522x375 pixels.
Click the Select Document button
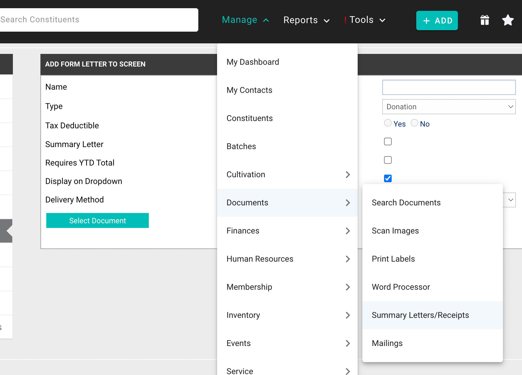tap(98, 221)
